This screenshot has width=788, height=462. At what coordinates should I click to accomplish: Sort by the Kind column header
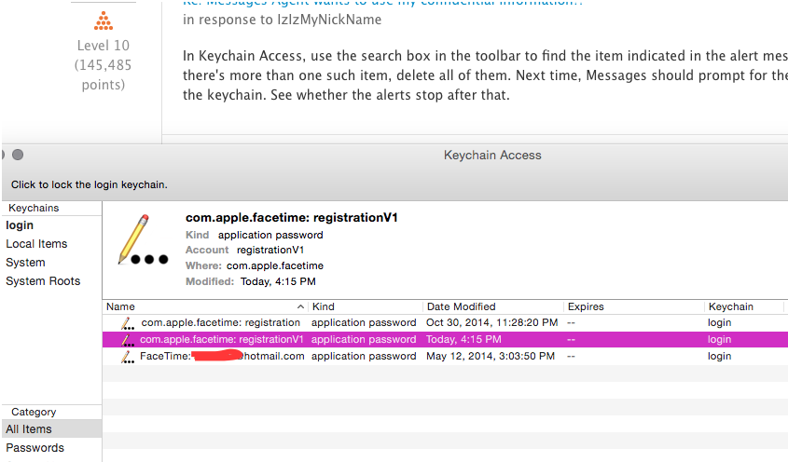click(x=324, y=306)
